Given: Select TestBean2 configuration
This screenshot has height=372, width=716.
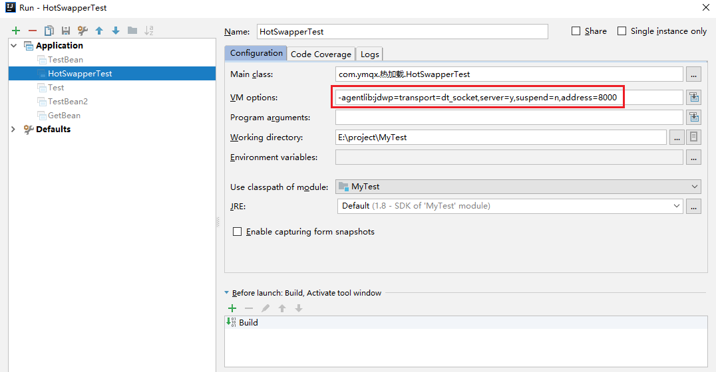Looking at the screenshot, I should click(68, 101).
